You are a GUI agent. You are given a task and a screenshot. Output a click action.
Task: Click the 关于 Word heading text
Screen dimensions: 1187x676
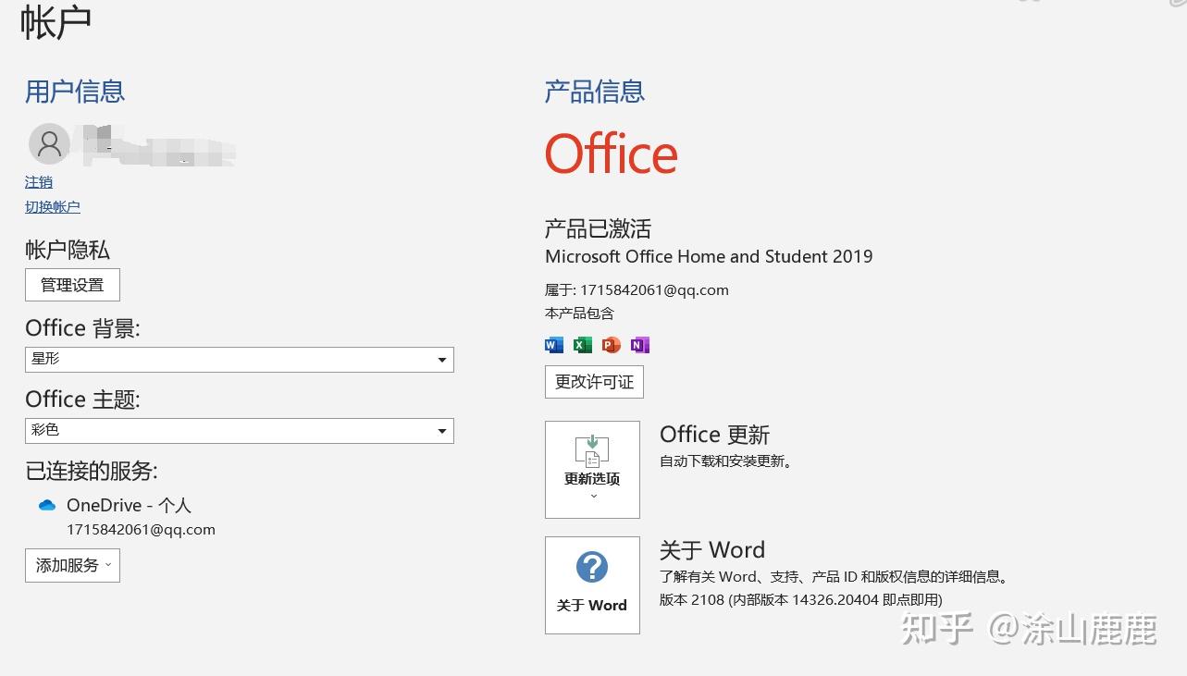click(712, 550)
